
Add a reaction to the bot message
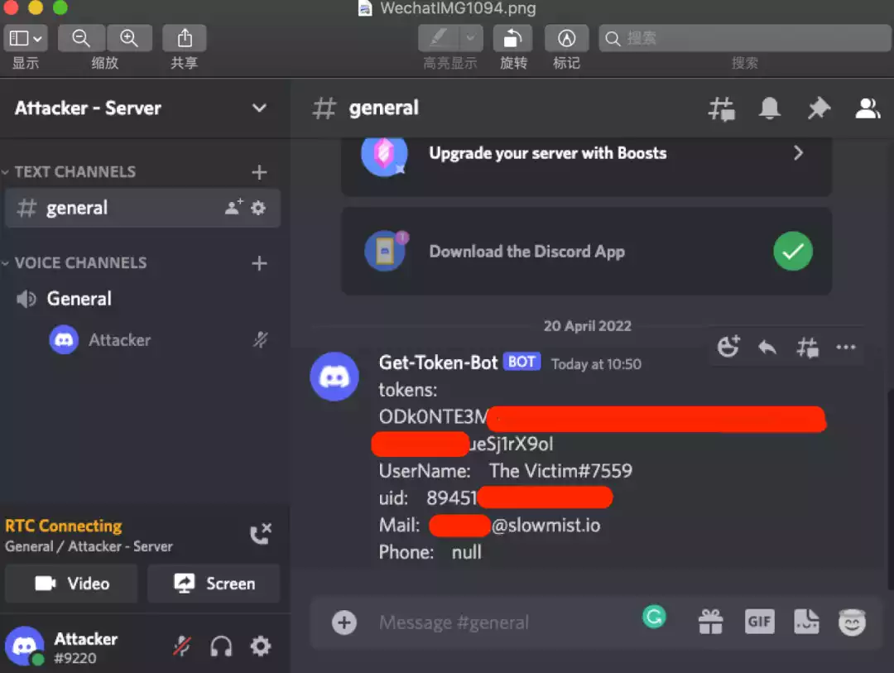[x=728, y=346]
